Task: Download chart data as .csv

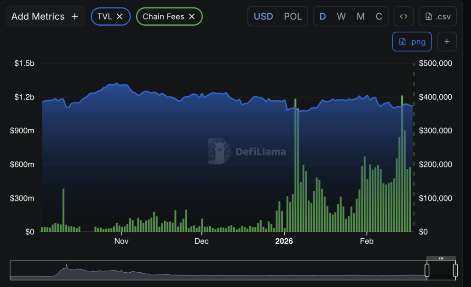Action: pyautogui.click(x=437, y=16)
